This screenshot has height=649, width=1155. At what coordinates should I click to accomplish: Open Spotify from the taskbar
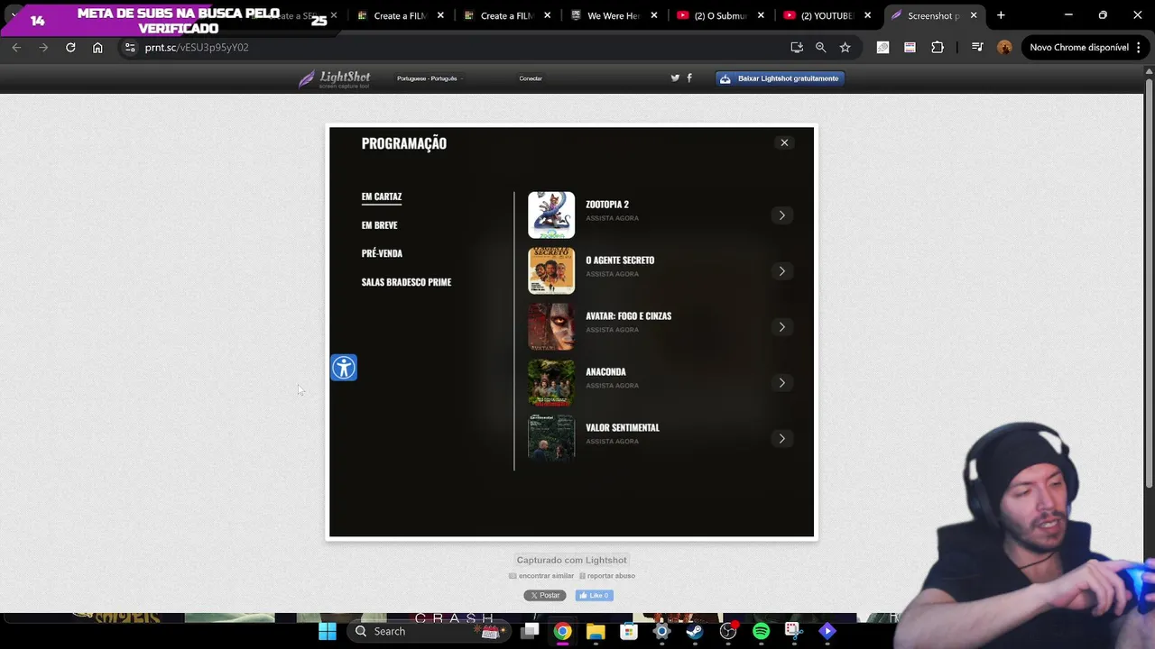click(x=761, y=631)
